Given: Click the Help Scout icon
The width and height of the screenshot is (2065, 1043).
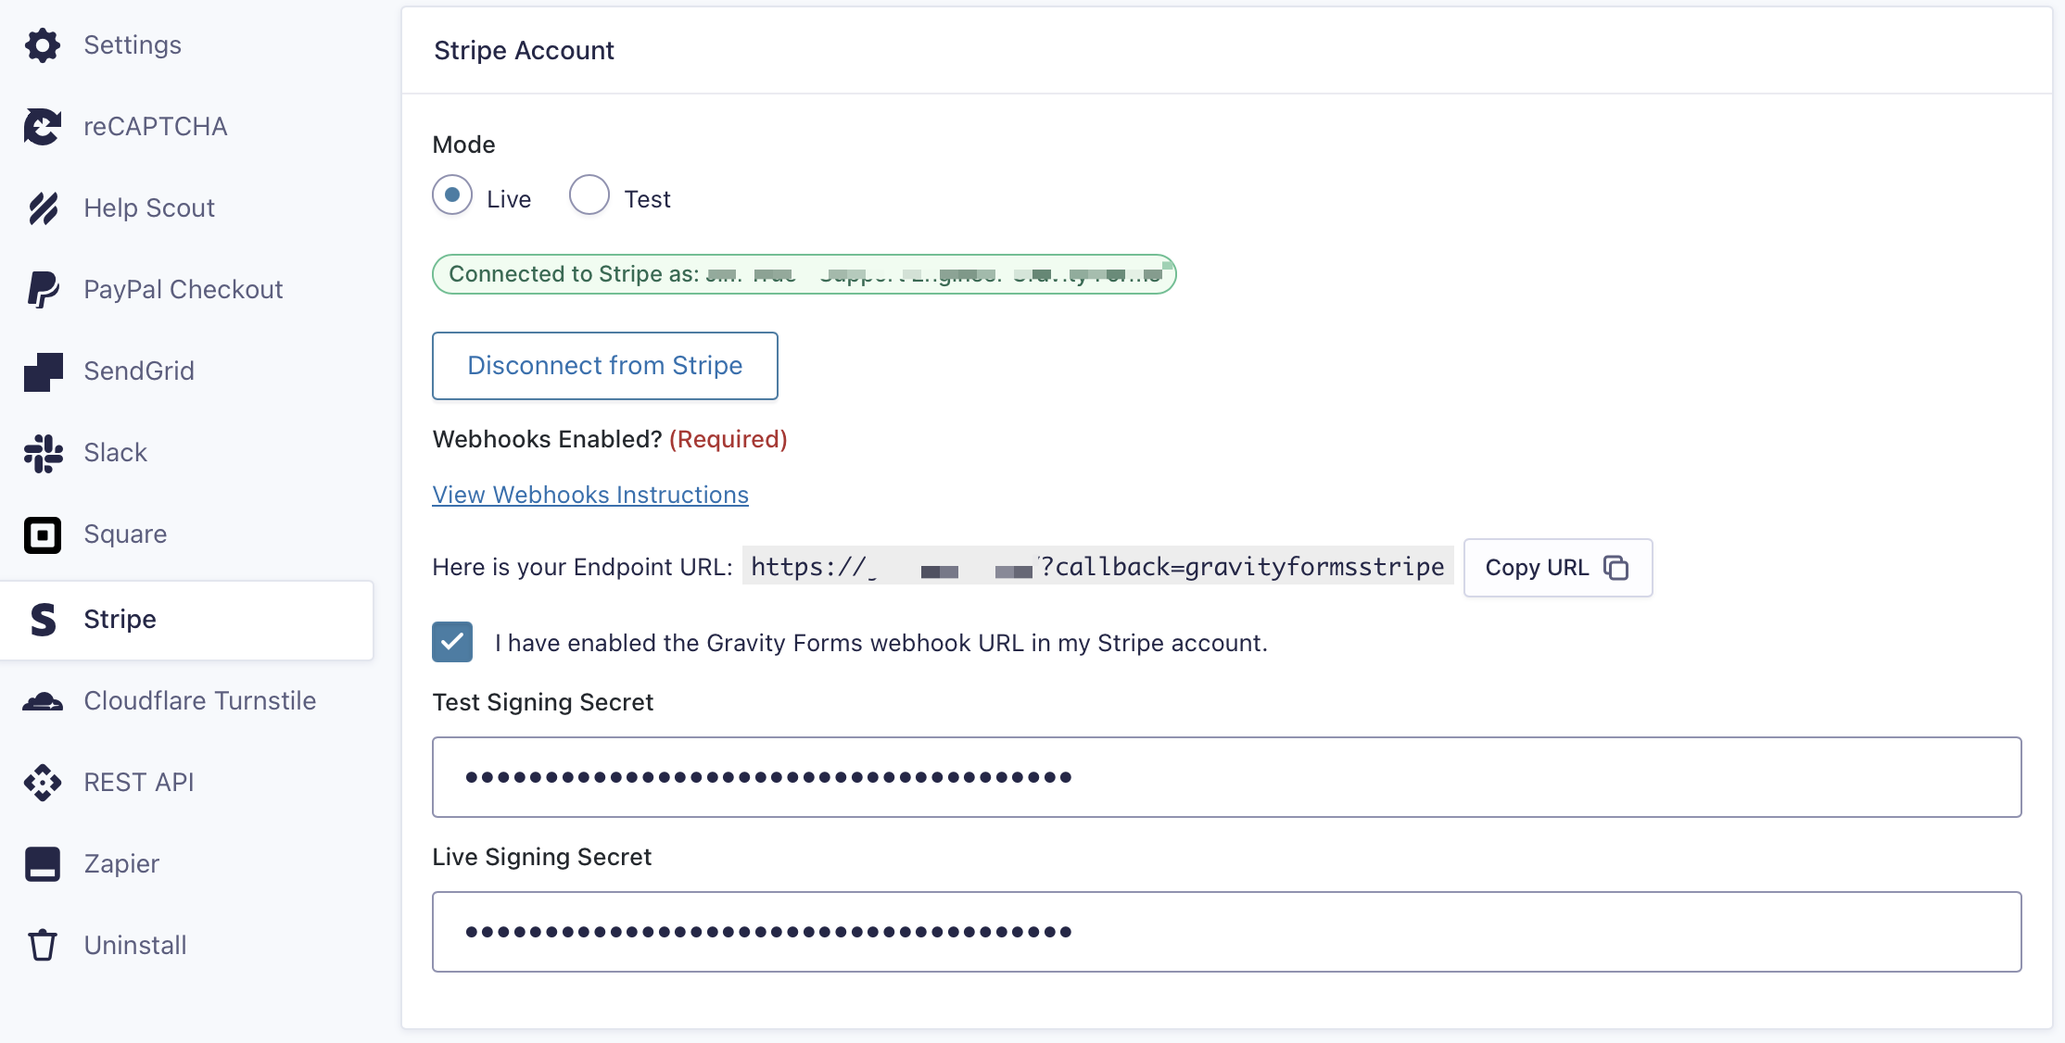Looking at the screenshot, I should coord(43,207).
